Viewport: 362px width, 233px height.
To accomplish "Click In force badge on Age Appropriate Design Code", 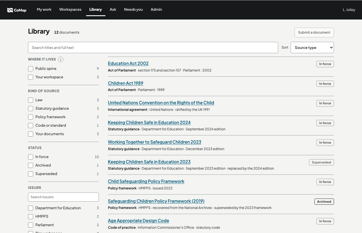I will [325, 221].
